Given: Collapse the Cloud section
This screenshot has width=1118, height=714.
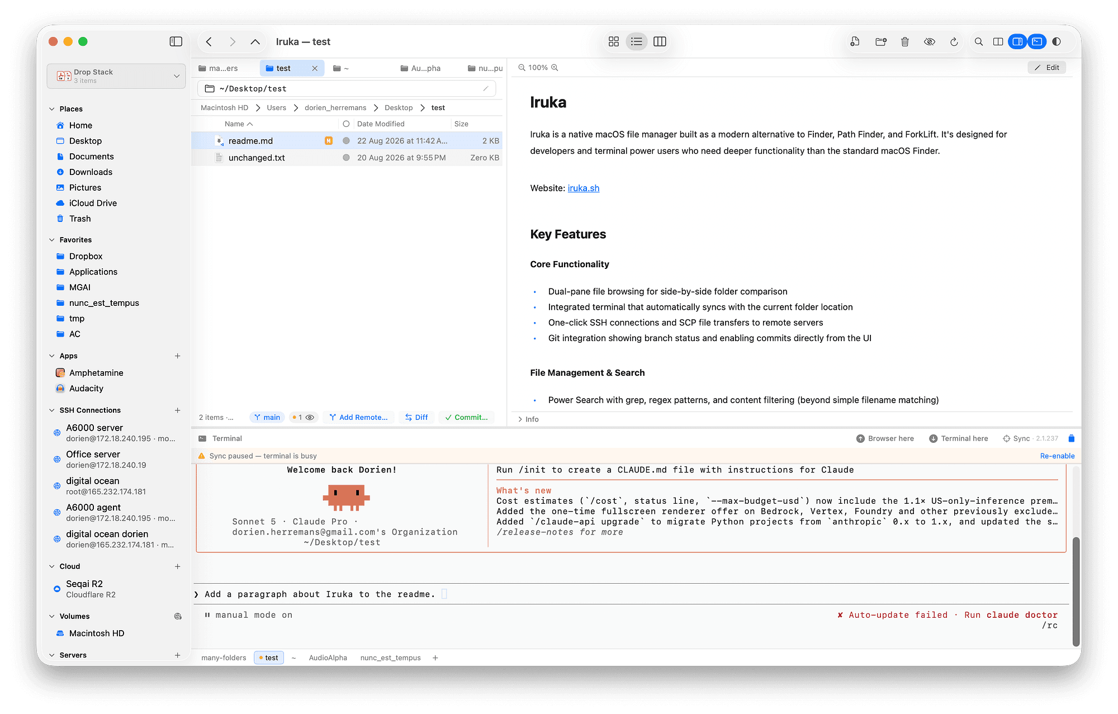Looking at the screenshot, I should click(52, 566).
